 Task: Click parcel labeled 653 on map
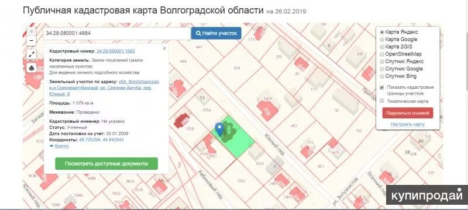[x=321, y=166]
